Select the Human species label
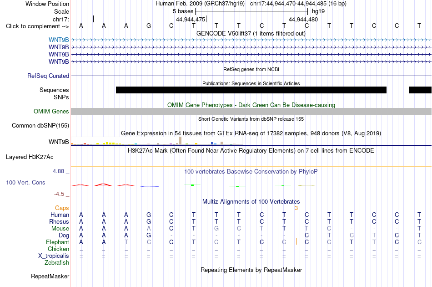This screenshot has width=432, height=287. [60, 215]
